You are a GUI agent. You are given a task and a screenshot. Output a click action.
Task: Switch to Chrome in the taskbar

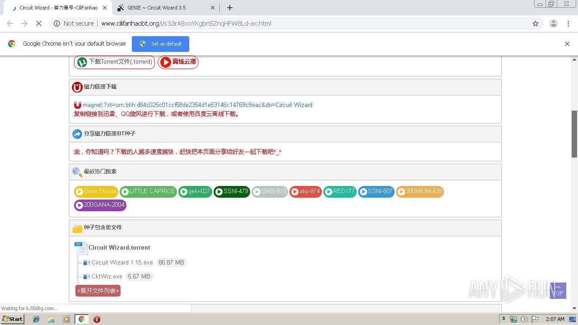tap(81, 319)
